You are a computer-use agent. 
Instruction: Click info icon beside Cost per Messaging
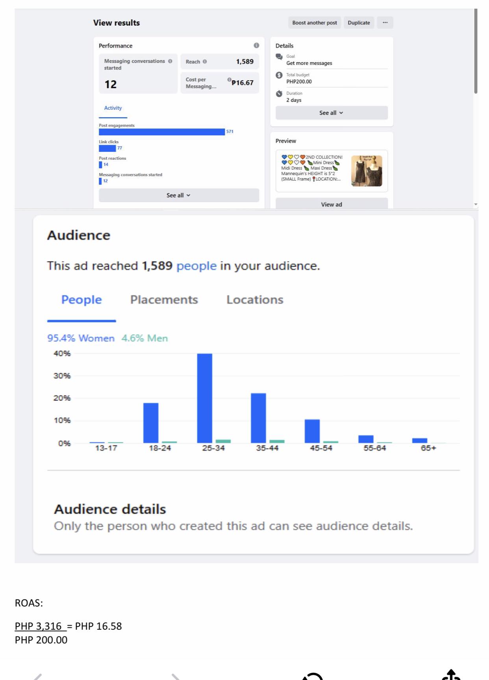pos(229,79)
